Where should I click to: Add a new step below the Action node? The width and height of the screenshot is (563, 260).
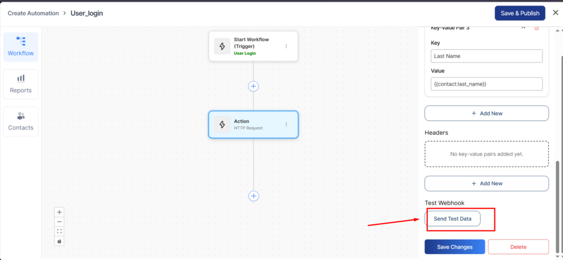click(x=253, y=196)
